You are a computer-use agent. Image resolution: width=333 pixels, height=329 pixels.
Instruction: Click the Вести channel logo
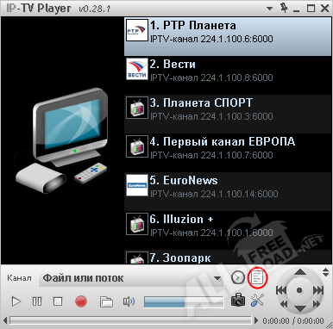(x=137, y=69)
